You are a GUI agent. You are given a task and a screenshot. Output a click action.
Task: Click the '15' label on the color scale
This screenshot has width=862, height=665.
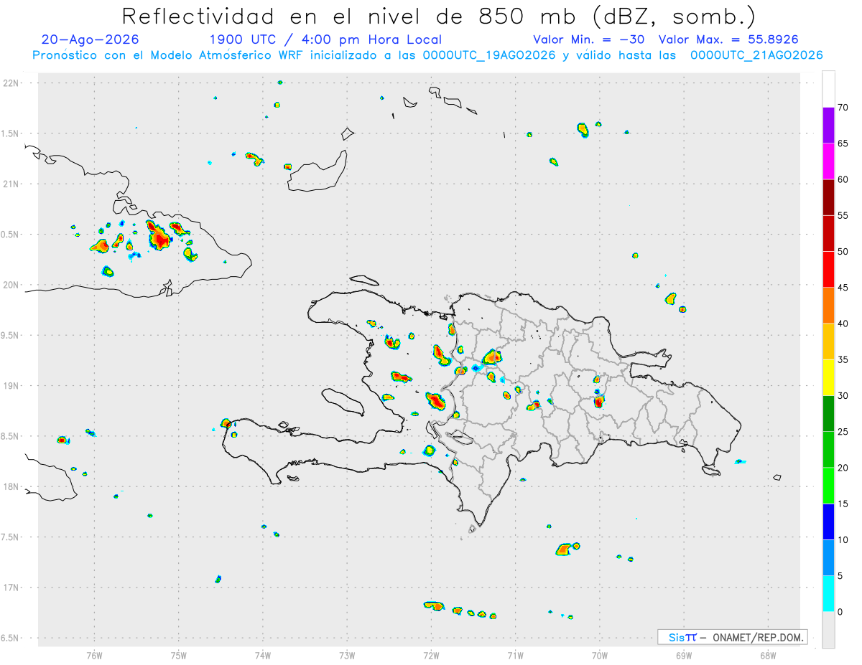point(842,504)
